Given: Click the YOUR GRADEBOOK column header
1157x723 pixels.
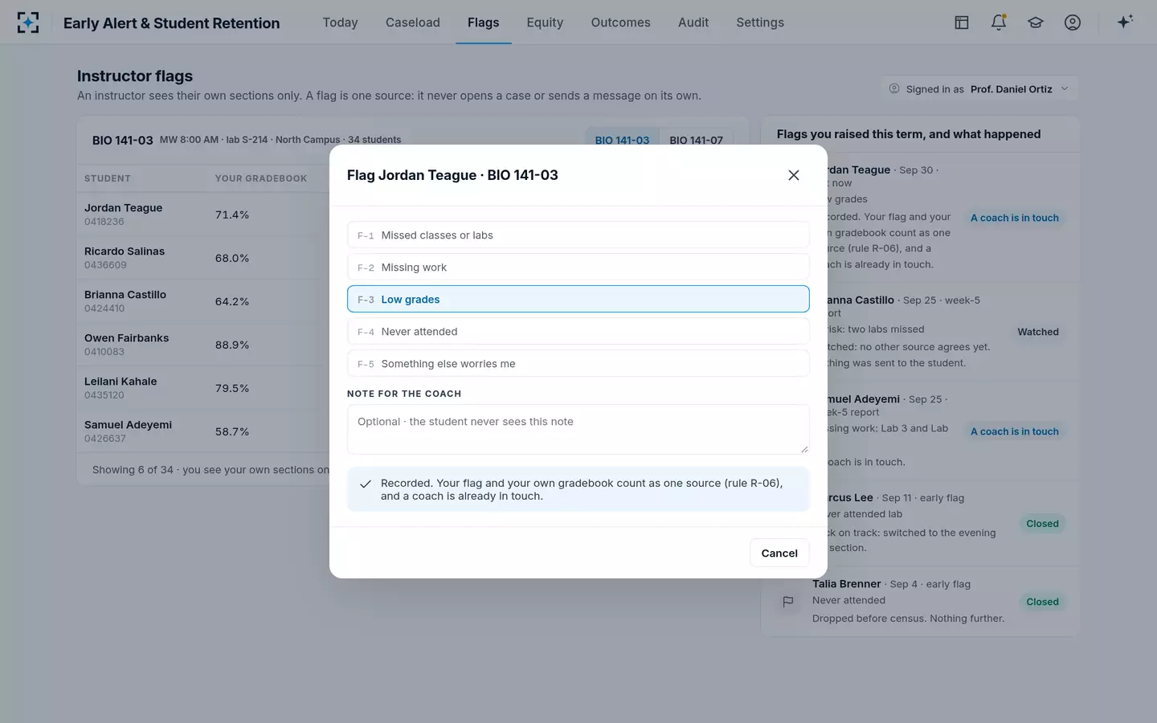Looking at the screenshot, I should tap(261, 178).
